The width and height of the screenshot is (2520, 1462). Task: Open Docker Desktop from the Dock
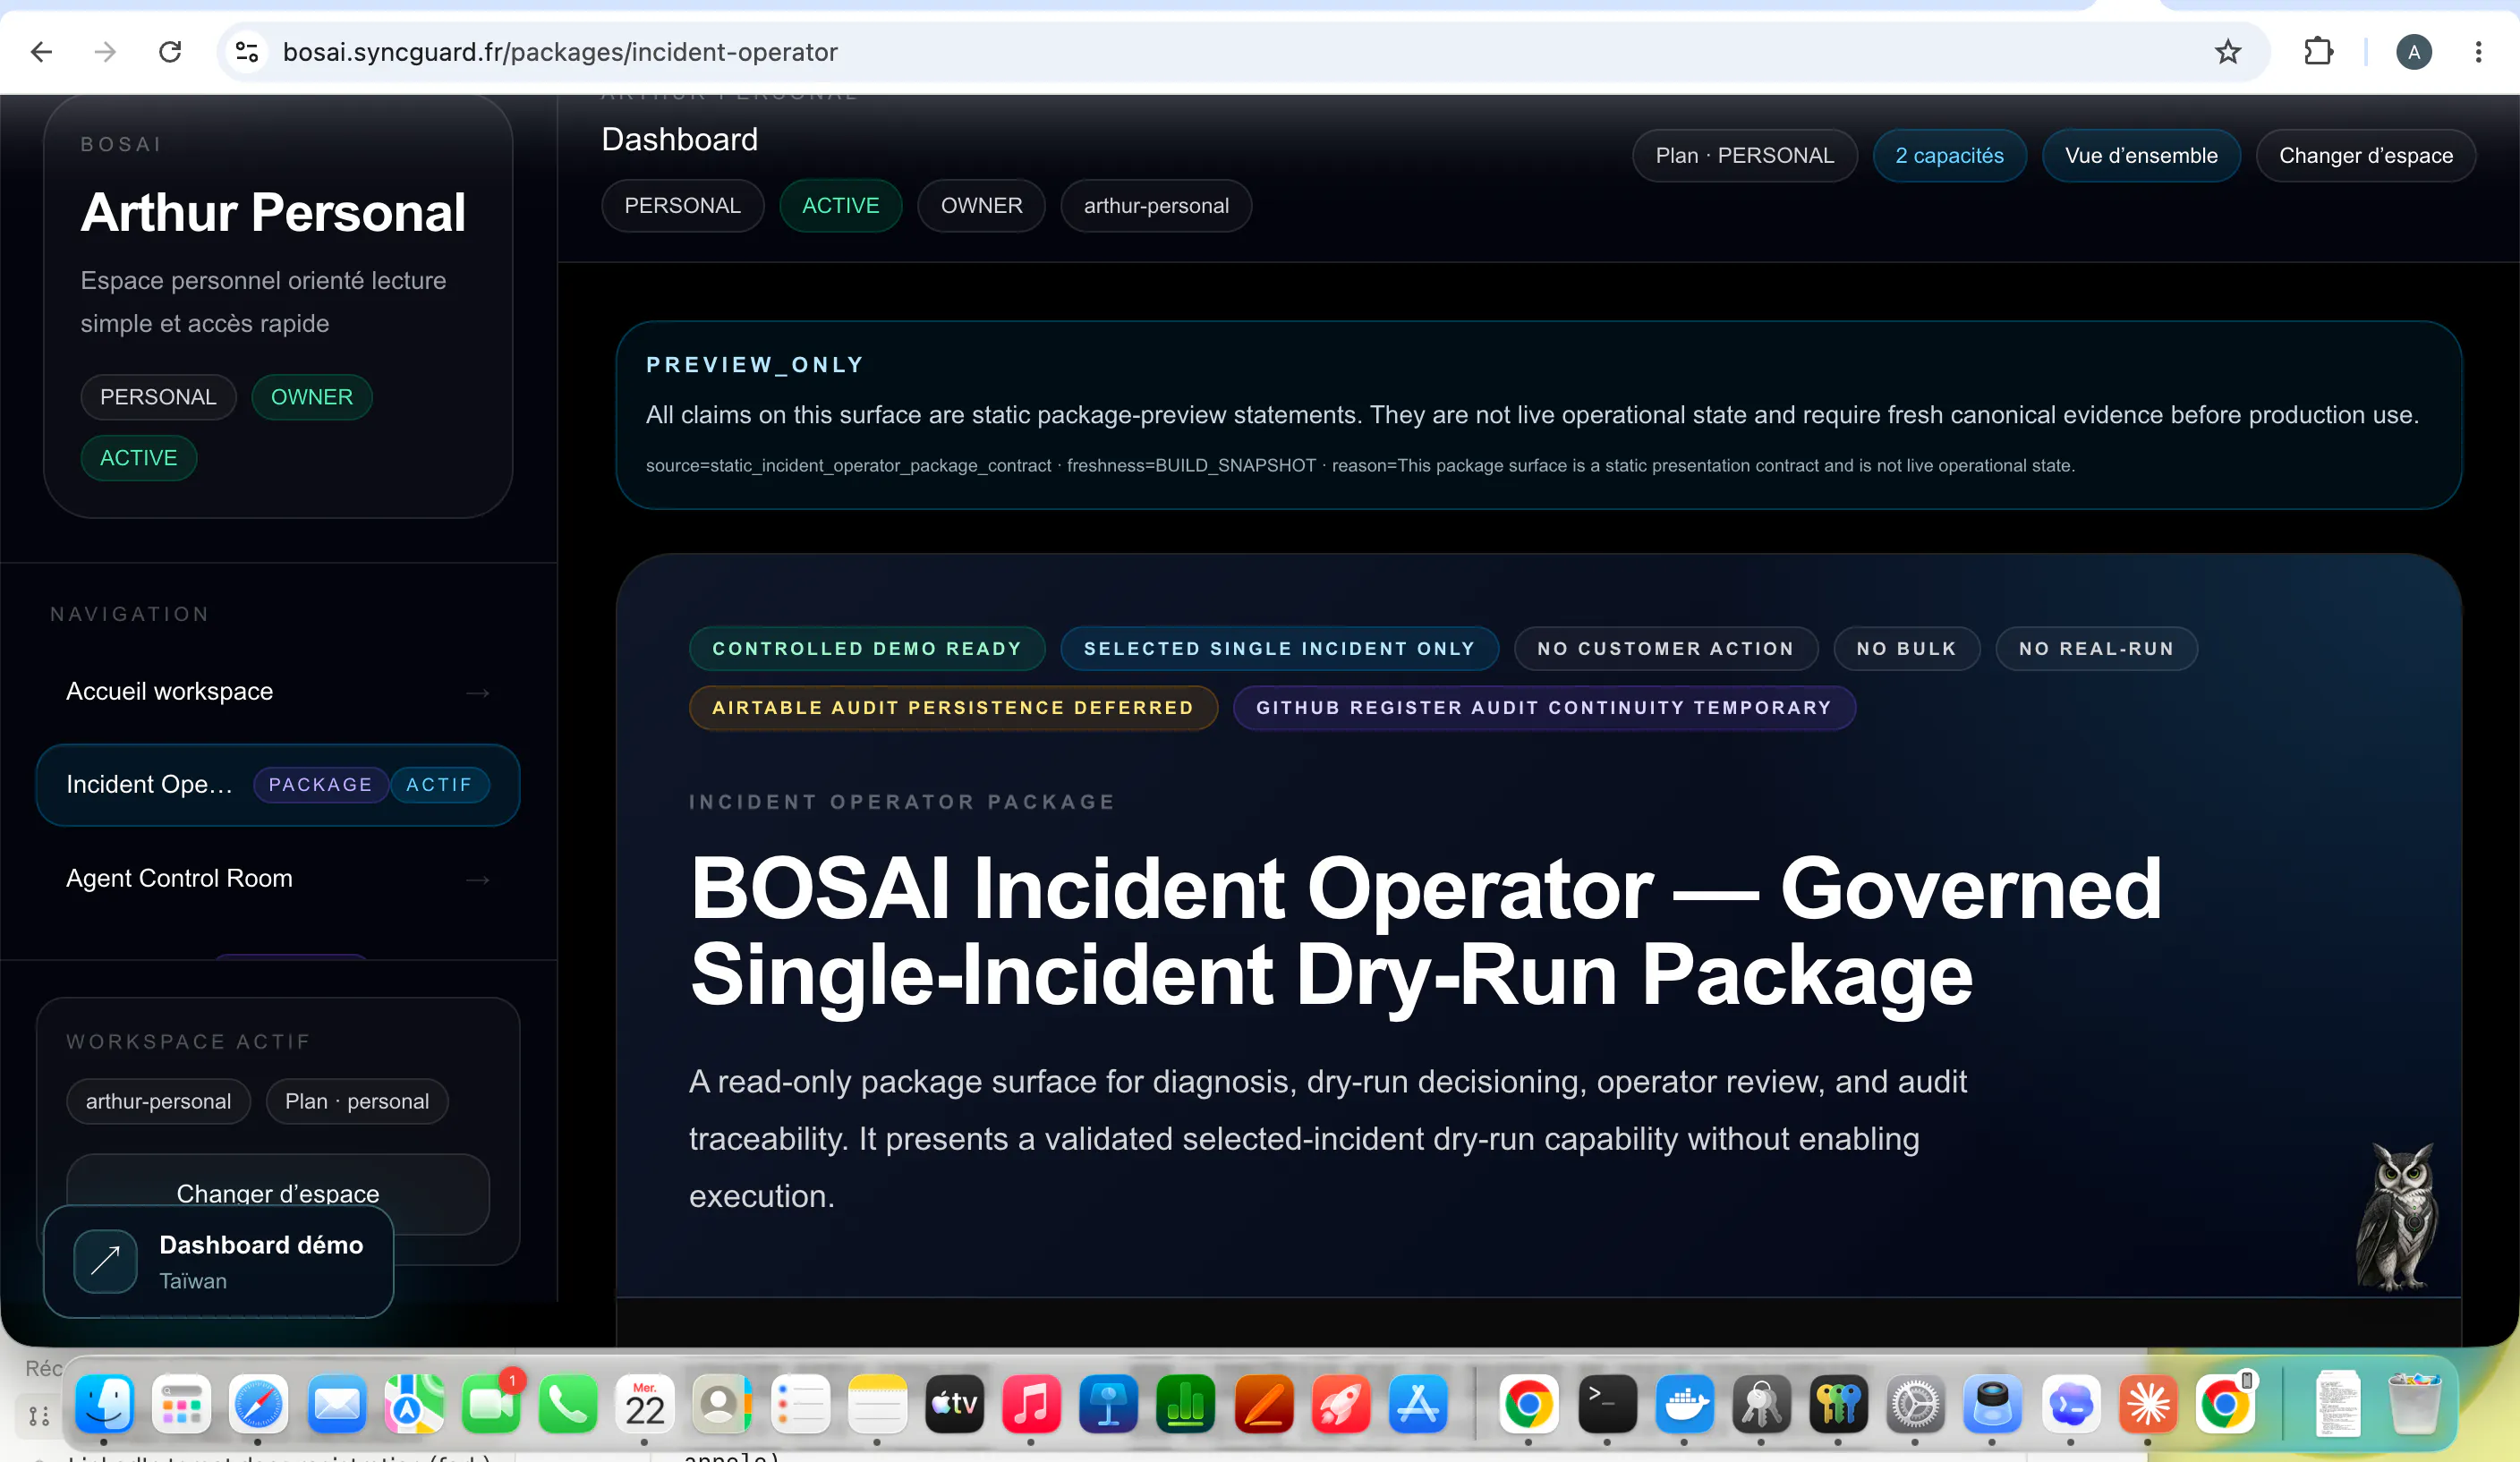(x=1684, y=1404)
